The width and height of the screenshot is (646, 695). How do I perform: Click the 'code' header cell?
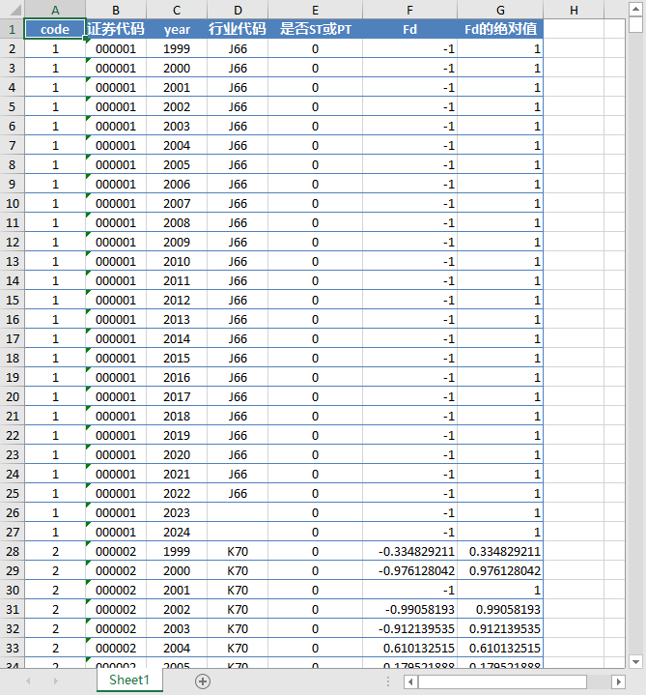pyautogui.click(x=55, y=29)
